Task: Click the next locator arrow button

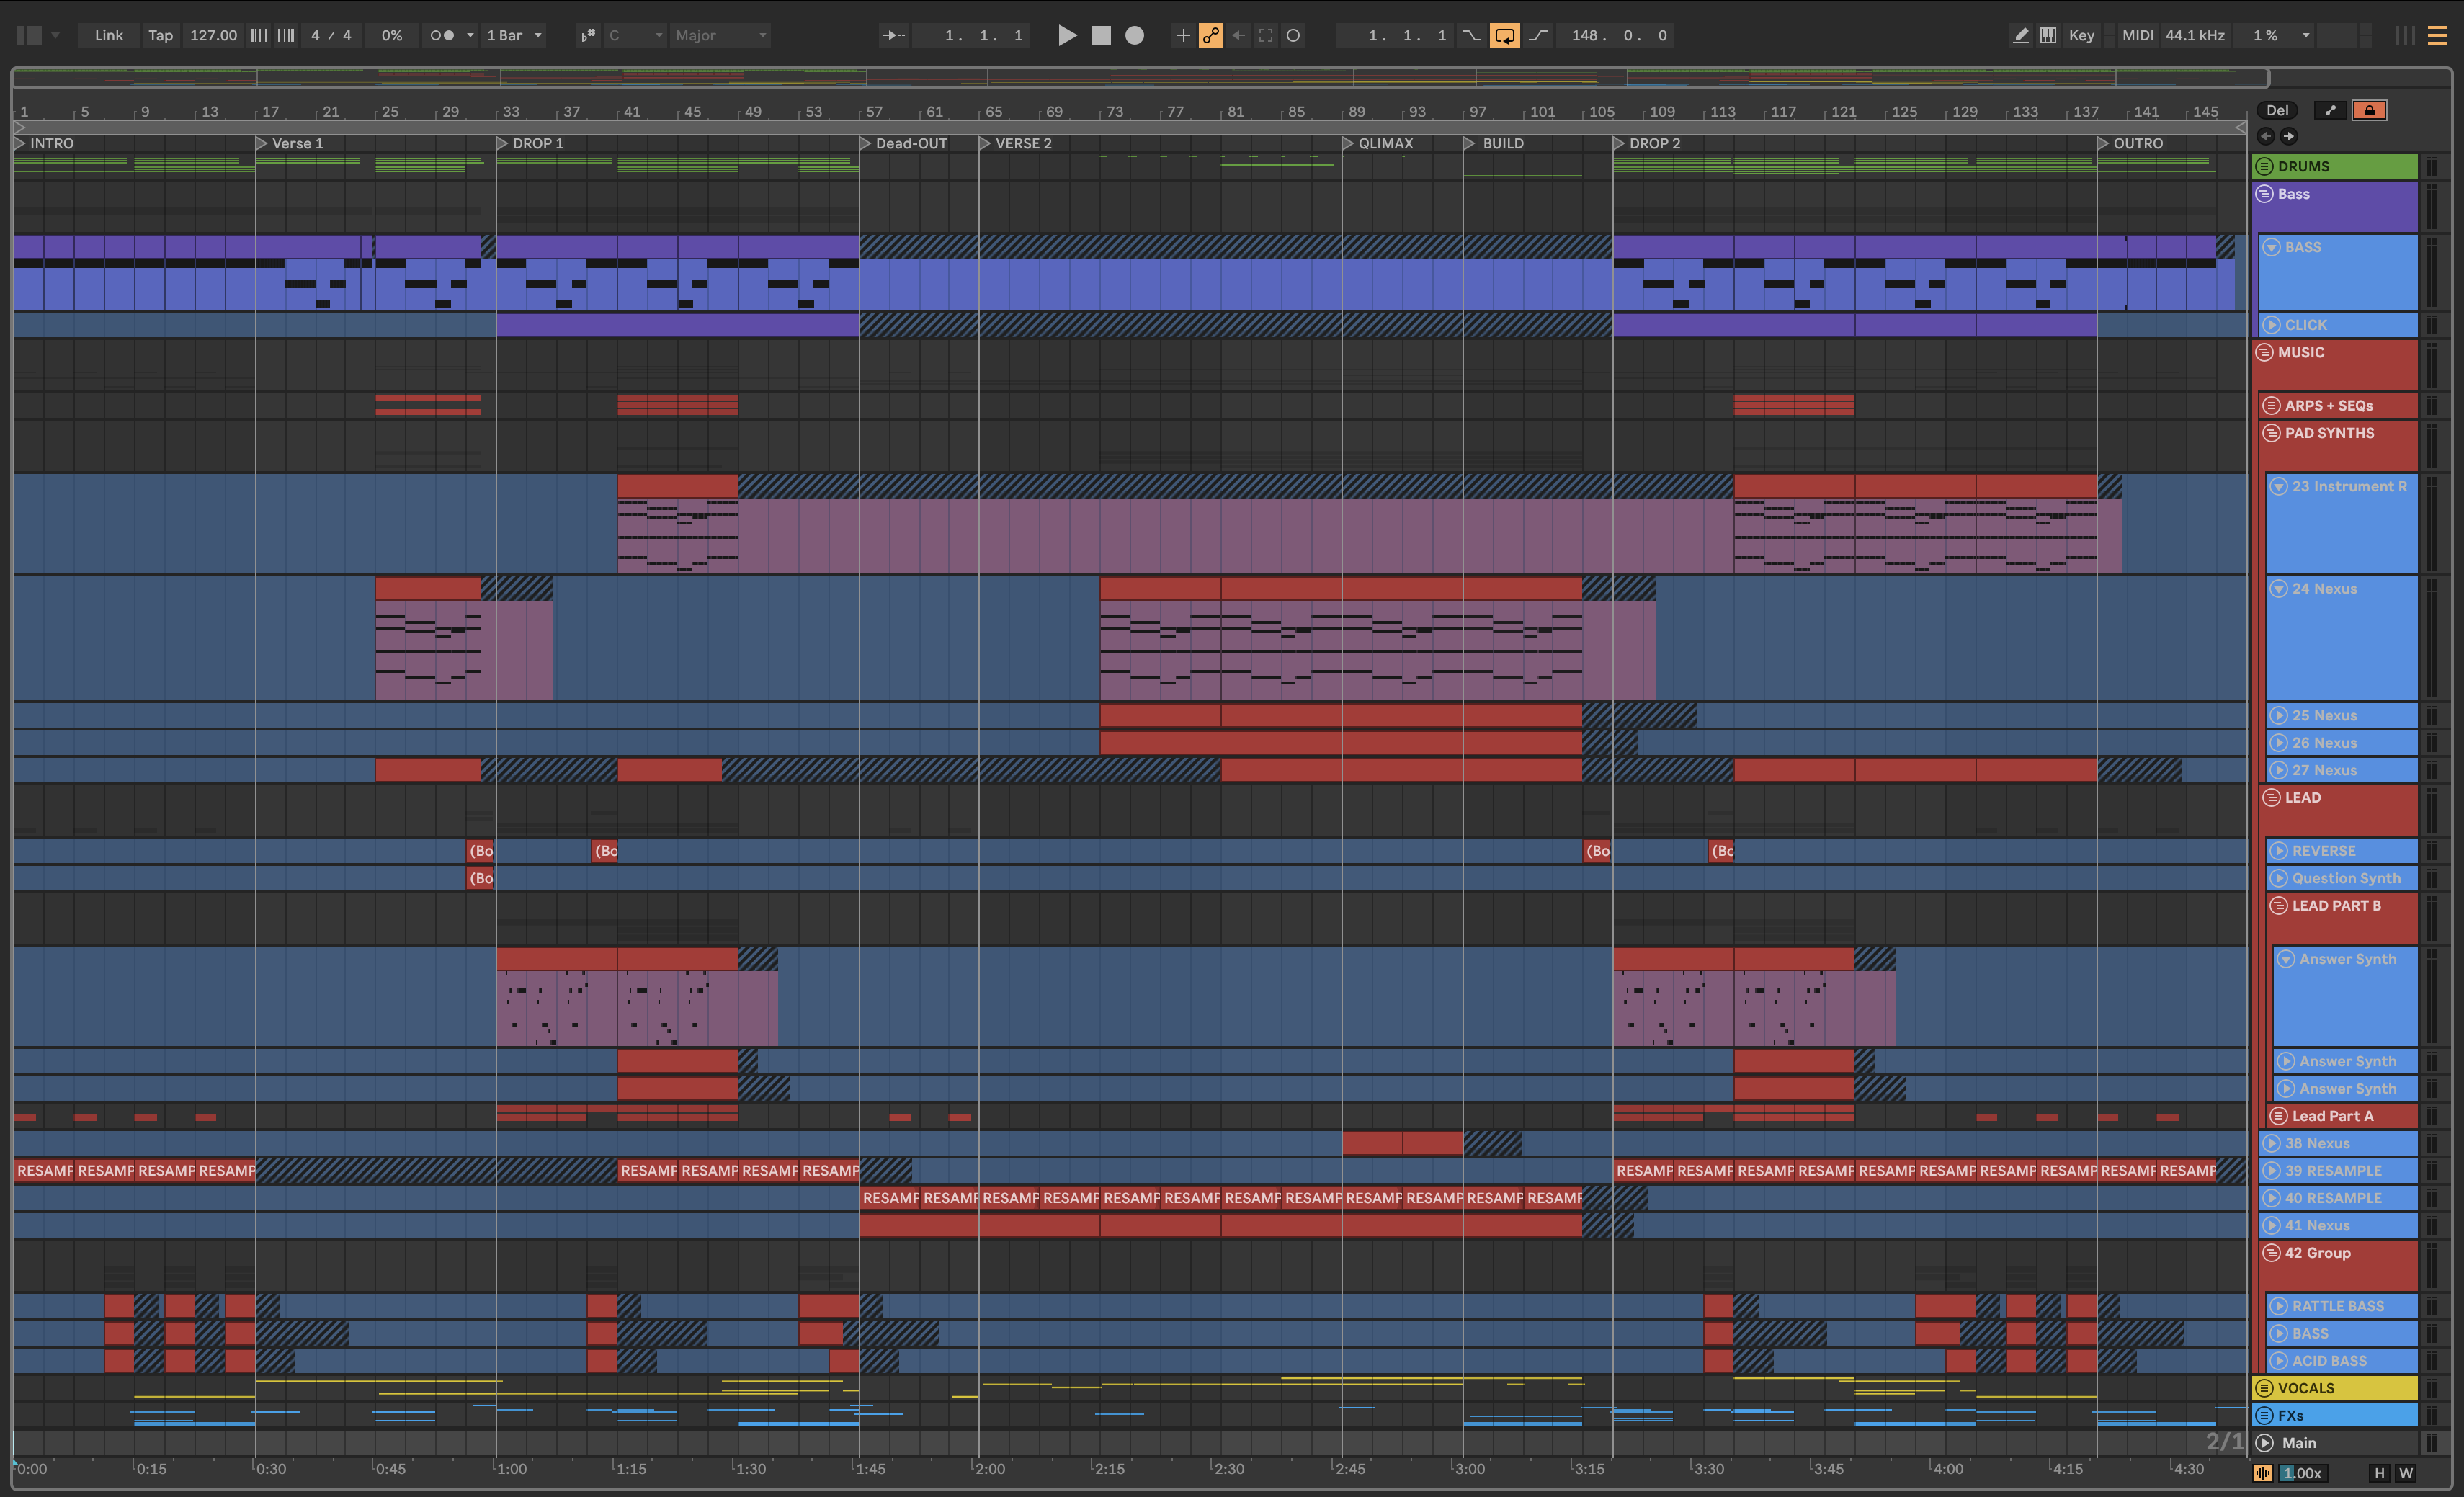Action: (2288, 136)
